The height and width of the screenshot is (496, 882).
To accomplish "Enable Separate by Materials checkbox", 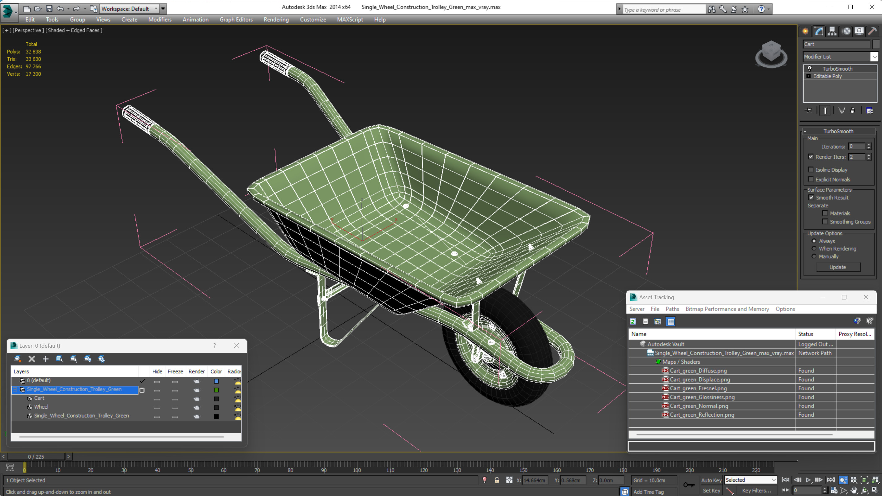I will pyautogui.click(x=825, y=213).
